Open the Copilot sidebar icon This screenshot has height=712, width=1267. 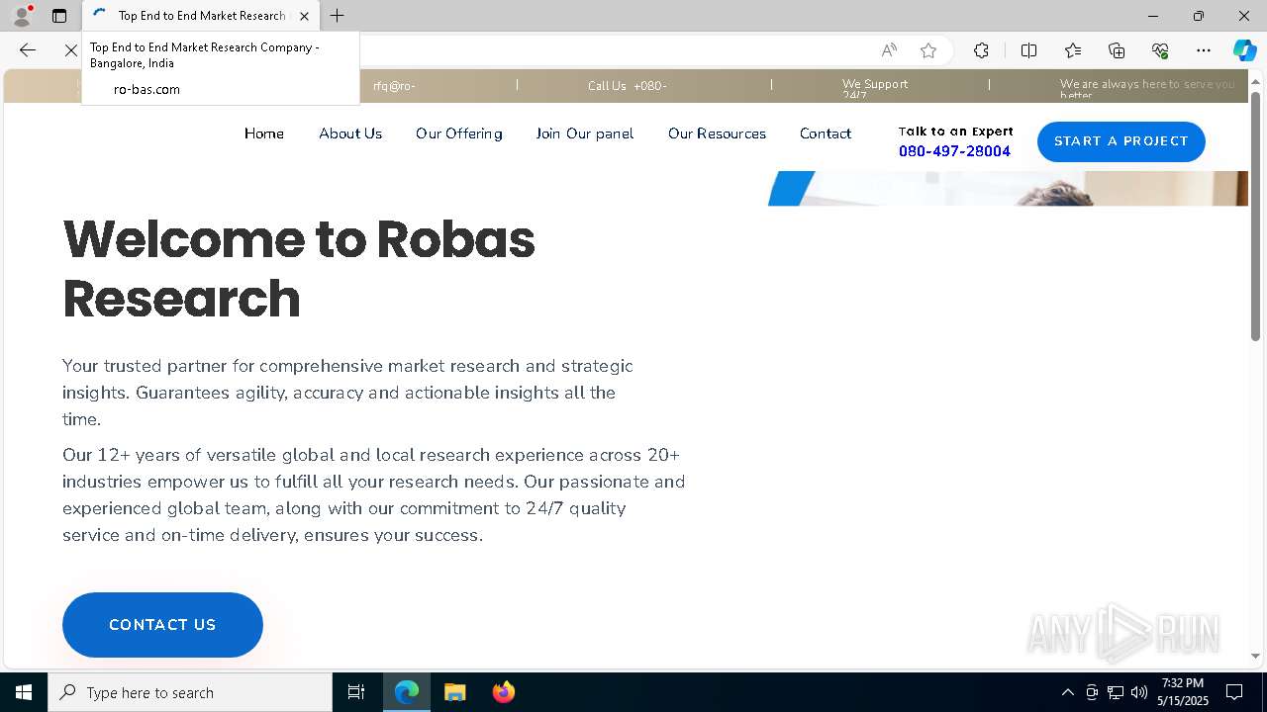coord(1244,50)
